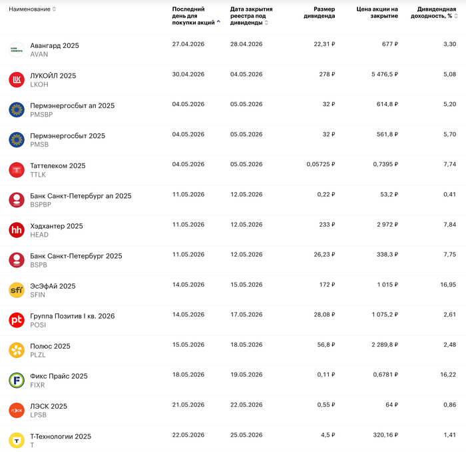The image size is (466, 452).
Task: Sort by Дата закрытия реестра arrow
Action: point(266,23)
